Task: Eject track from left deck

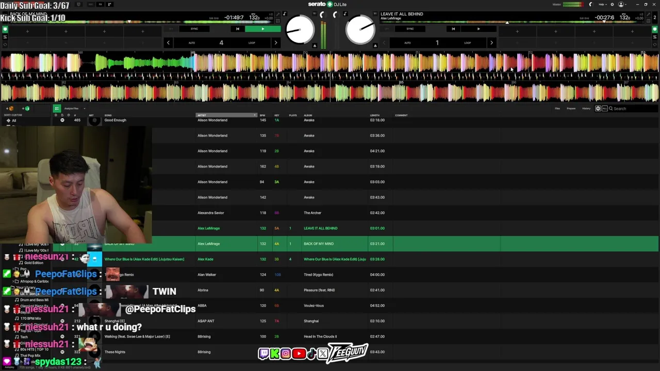Action: tap(315, 45)
